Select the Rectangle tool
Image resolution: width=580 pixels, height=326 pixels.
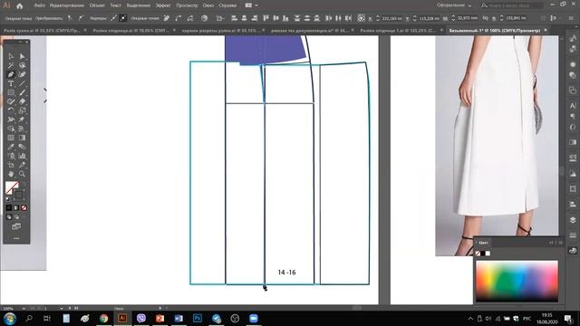(x=11, y=92)
